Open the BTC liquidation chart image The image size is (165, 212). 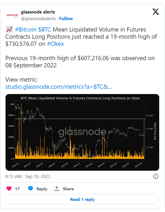(x=82, y=132)
